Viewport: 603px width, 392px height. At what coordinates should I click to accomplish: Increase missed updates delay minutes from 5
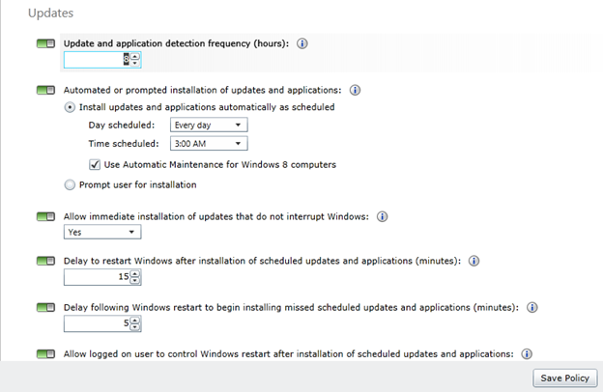pyautogui.click(x=135, y=320)
